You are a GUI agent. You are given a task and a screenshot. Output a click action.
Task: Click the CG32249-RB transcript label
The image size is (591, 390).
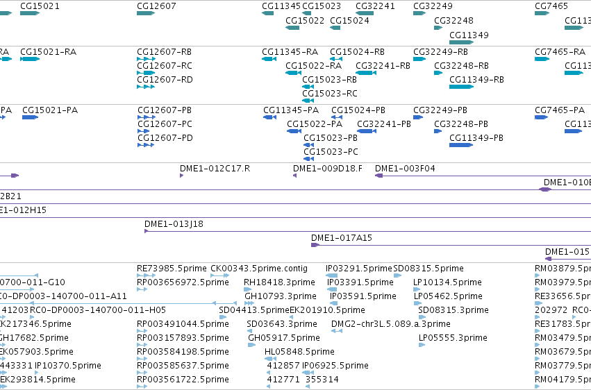[440, 52]
